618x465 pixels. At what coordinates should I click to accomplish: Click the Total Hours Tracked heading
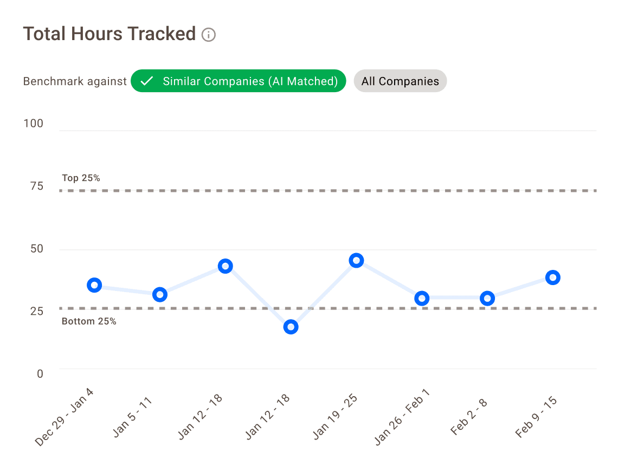pos(109,34)
